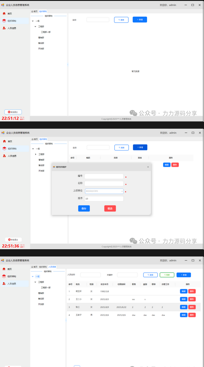Select 工程部一部 in the 22:51:12 window tree

point(46,32)
